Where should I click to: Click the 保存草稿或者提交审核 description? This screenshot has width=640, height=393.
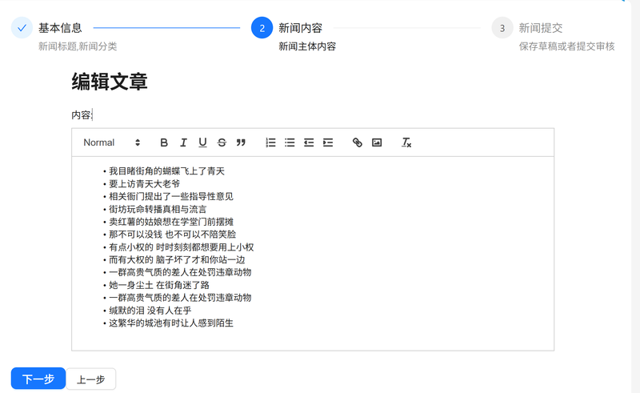(x=566, y=46)
